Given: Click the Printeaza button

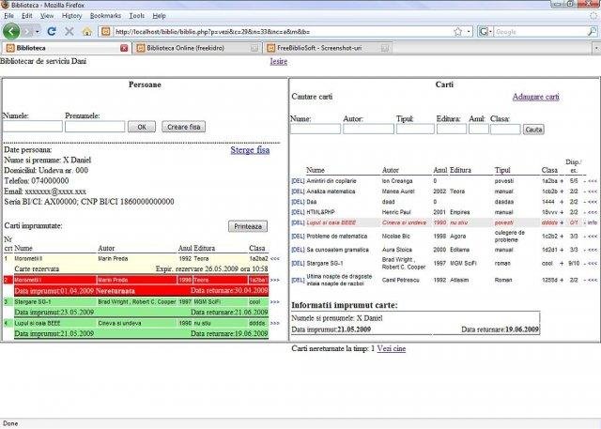Looking at the screenshot, I should tap(248, 226).
